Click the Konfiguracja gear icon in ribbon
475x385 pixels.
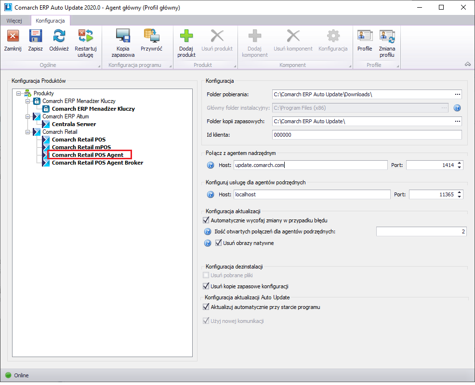tap(333, 36)
